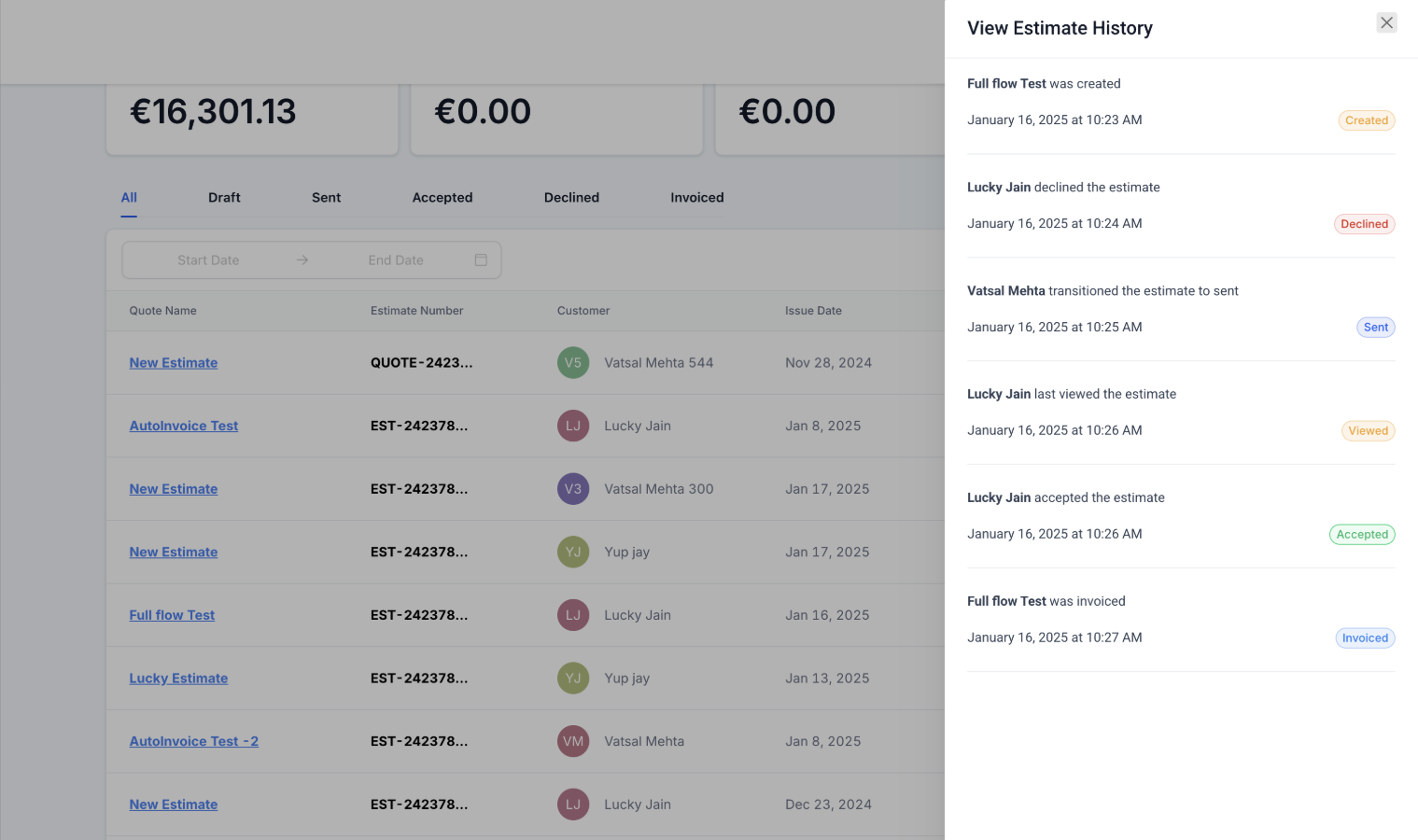Click the End Date input field
The height and width of the screenshot is (840, 1418).
click(396, 260)
